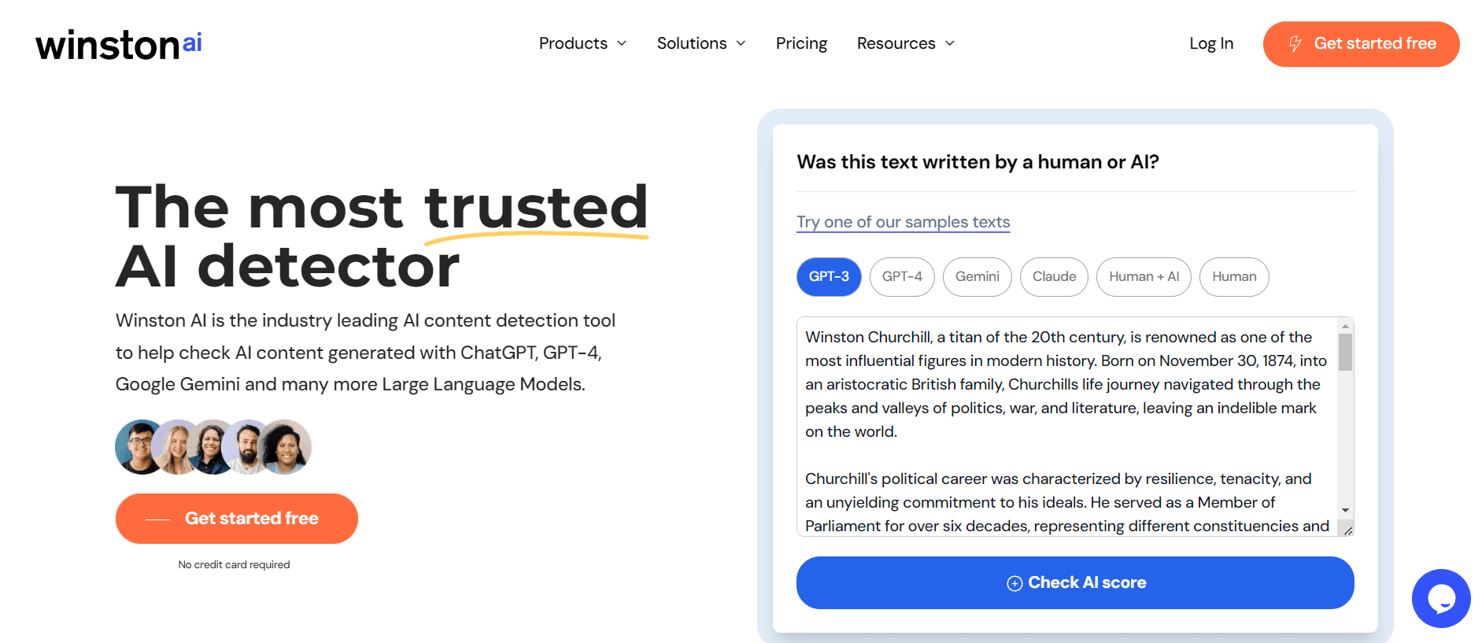Image resolution: width=1482 pixels, height=643 pixels.
Task: Open the chat support bubble
Action: (x=1440, y=598)
